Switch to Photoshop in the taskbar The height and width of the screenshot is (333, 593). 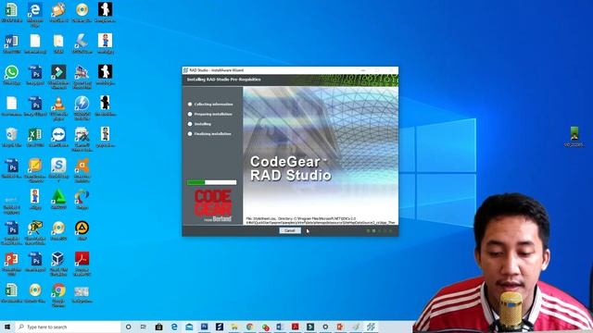(204, 327)
